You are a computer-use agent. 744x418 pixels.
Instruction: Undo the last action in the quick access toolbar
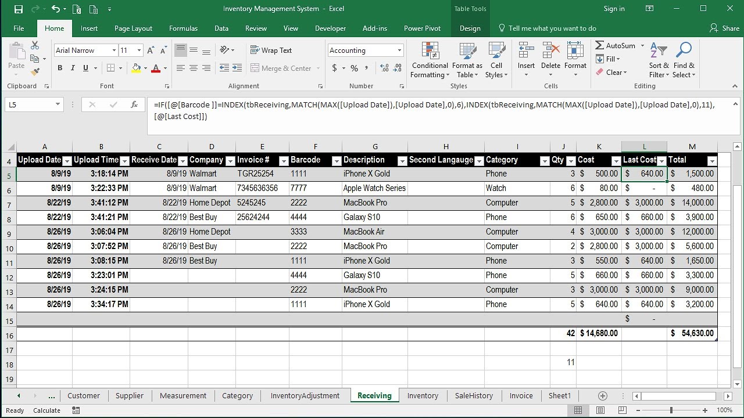(x=55, y=9)
